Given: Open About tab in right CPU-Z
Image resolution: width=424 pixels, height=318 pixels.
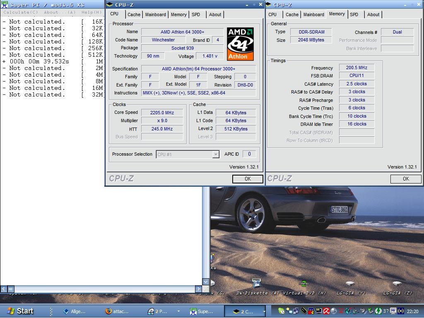Looking at the screenshot, I should click(373, 14).
